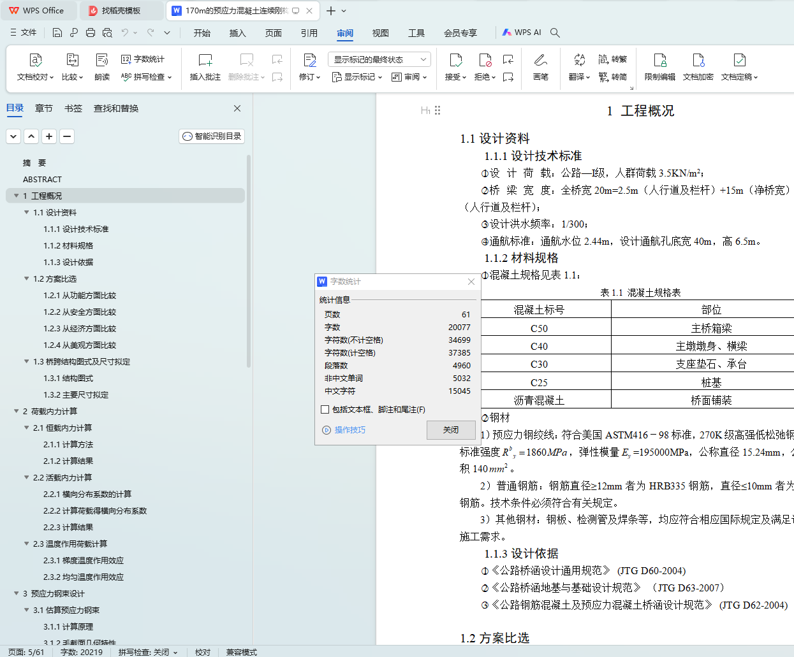
Task: Click 关闭 button in word count dialog
Action: pos(451,430)
